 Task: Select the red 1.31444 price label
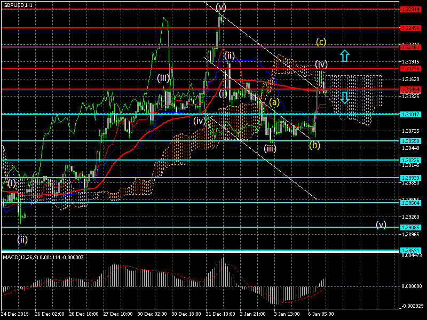click(410, 89)
